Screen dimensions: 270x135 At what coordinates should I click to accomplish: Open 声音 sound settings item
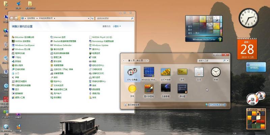pyautogui.click(x=15, y=77)
